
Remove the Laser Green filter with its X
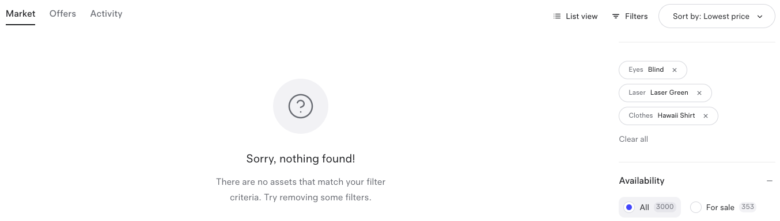point(699,93)
